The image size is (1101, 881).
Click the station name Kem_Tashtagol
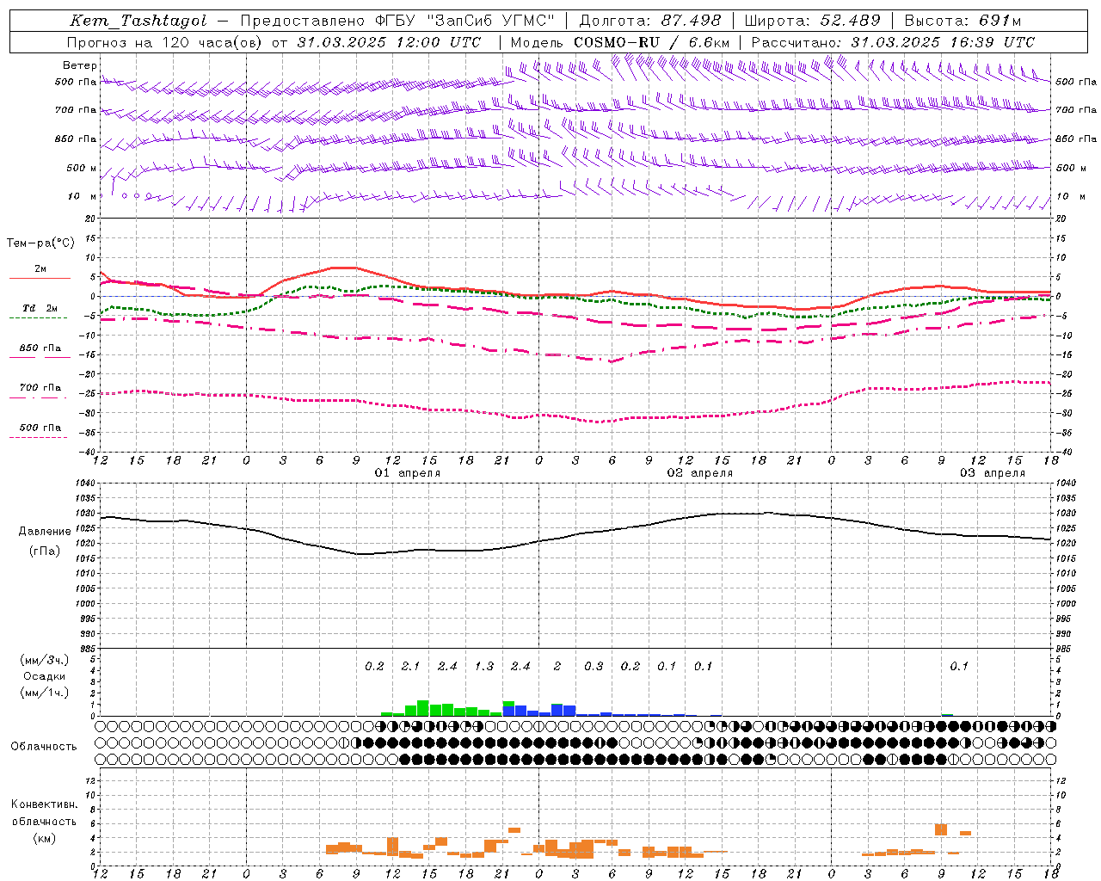point(138,21)
